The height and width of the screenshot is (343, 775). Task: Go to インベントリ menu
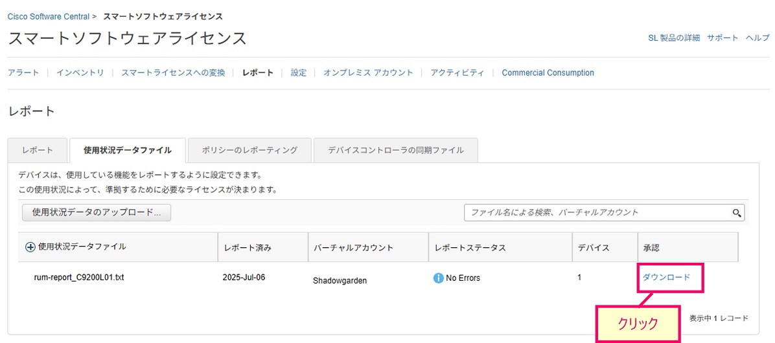point(80,73)
